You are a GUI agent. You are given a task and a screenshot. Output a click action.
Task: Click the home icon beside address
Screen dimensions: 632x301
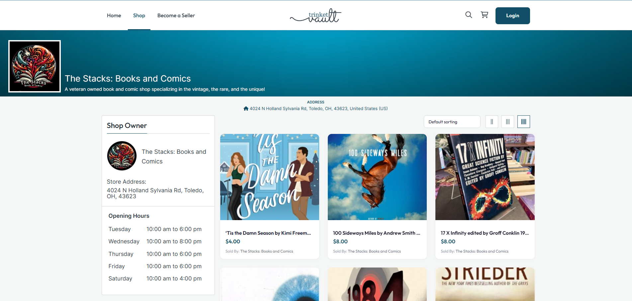246,108
